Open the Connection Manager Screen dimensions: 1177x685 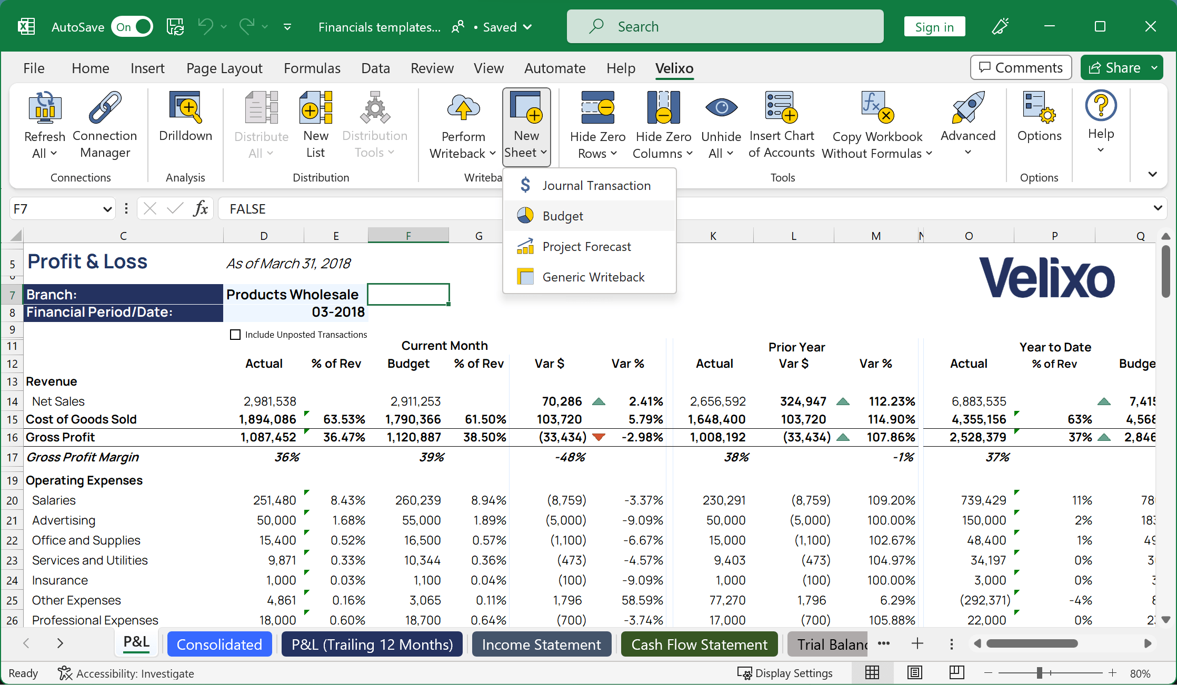[105, 125]
